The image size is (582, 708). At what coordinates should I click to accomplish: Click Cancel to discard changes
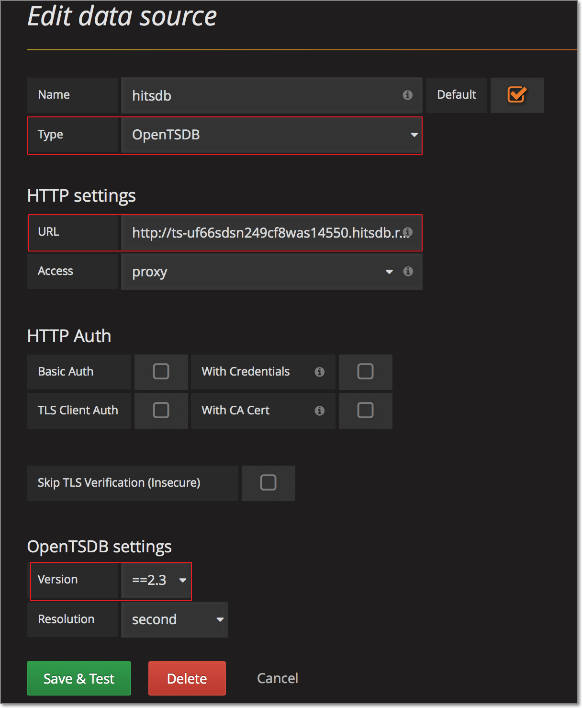(x=277, y=678)
